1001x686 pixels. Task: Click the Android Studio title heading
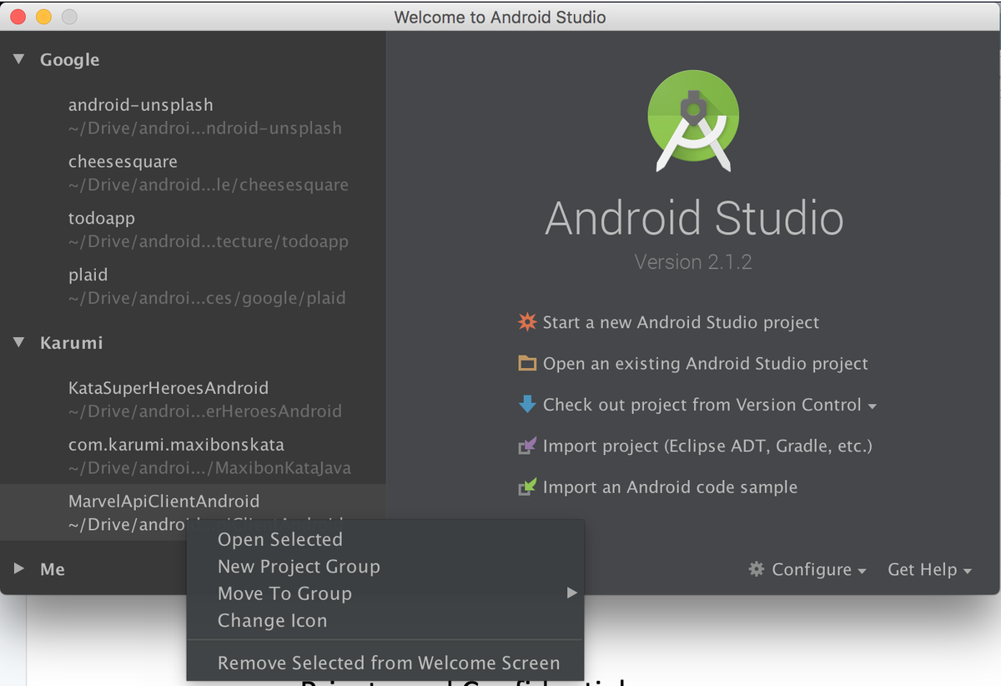694,218
